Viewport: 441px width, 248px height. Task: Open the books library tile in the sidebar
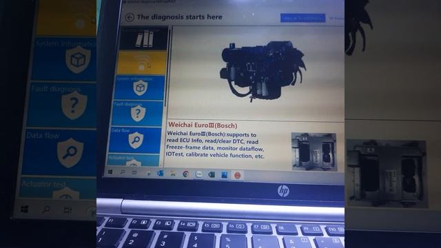tap(144, 39)
